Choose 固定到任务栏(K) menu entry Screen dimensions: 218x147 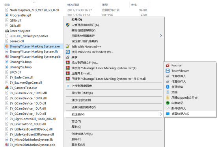pyautogui.click(x=114, y=93)
